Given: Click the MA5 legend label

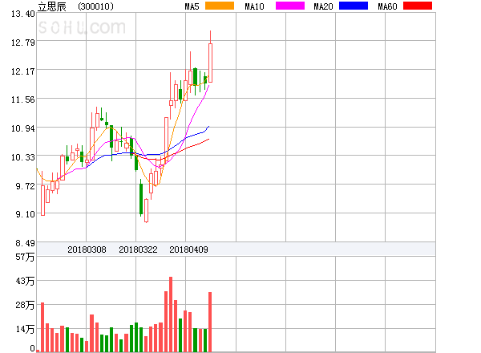Looking at the screenshot, I should (x=192, y=6).
